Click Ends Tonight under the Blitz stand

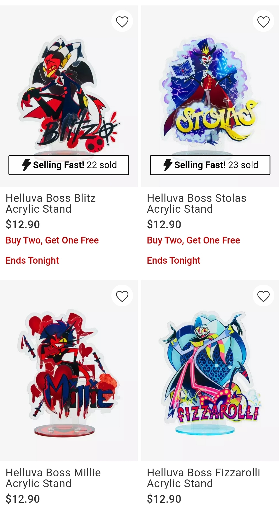tap(32, 261)
